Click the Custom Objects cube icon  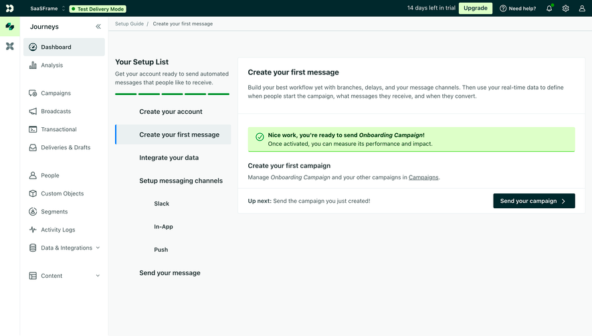33,193
